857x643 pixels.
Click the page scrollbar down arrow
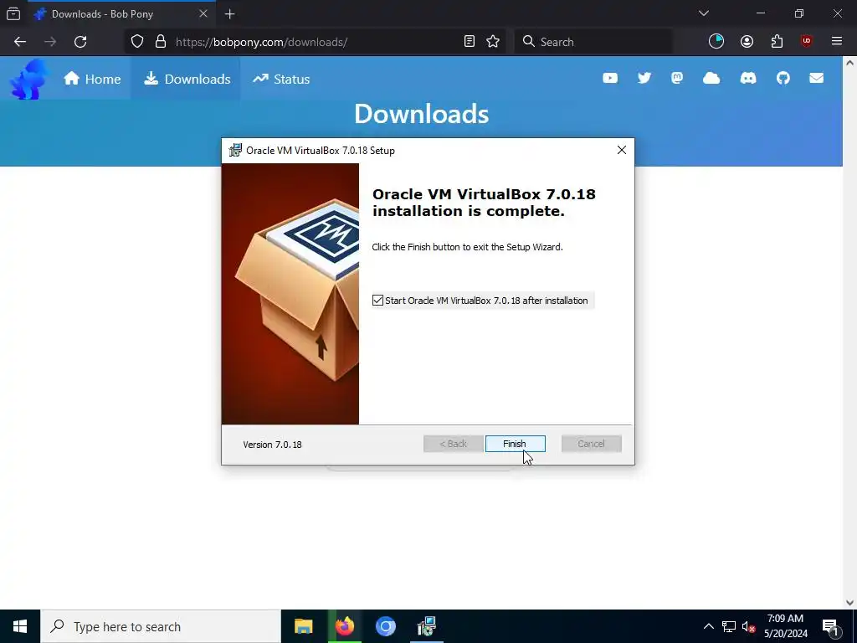click(x=850, y=603)
